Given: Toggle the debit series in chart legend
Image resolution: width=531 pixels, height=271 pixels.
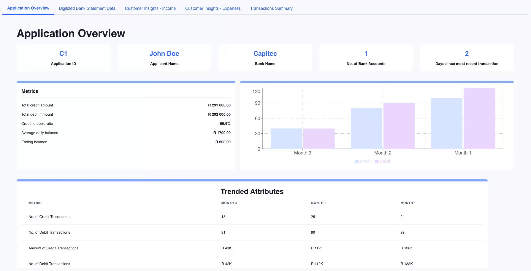Looking at the screenshot, I should pos(382,161).
